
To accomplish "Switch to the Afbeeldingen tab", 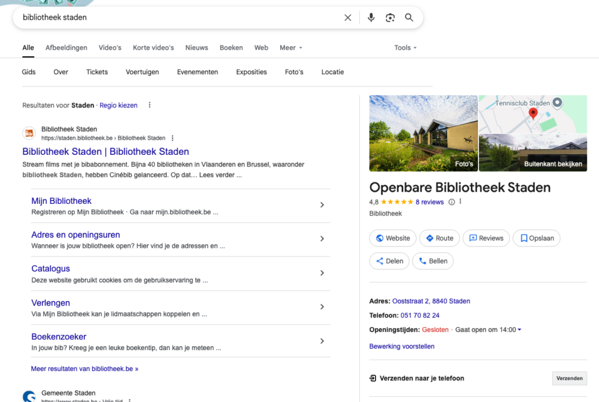I will (x=66, y=48).
